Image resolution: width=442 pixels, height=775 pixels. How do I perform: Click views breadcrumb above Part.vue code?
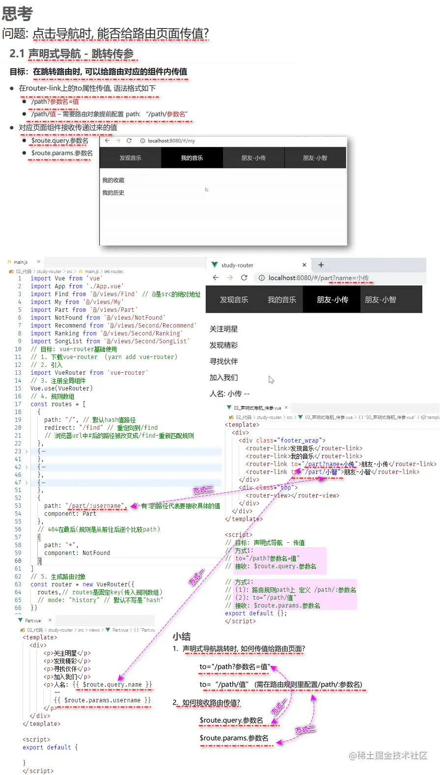94,630
